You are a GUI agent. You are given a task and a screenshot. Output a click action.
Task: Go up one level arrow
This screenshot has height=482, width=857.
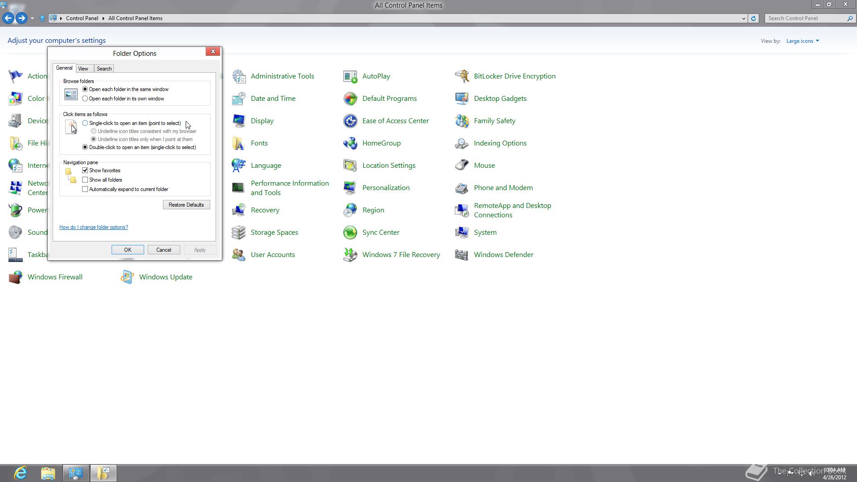[x=42, y=18]
